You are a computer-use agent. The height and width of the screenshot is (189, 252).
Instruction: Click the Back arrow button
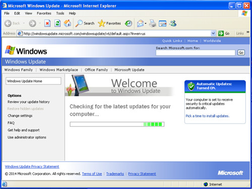(x=8, y=23)
